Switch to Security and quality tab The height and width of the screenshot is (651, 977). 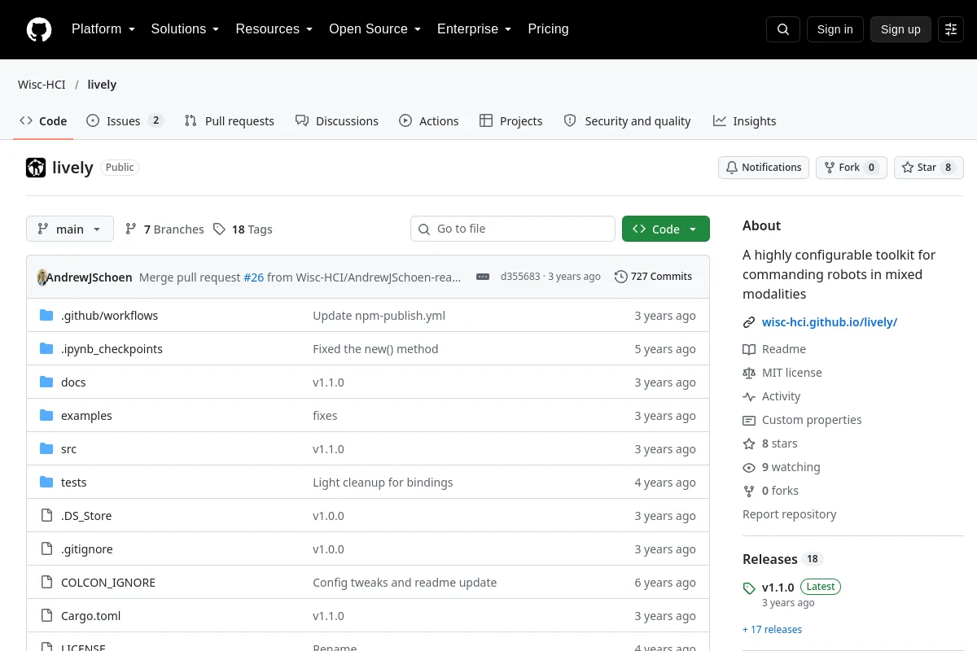(x=628, y=121)
